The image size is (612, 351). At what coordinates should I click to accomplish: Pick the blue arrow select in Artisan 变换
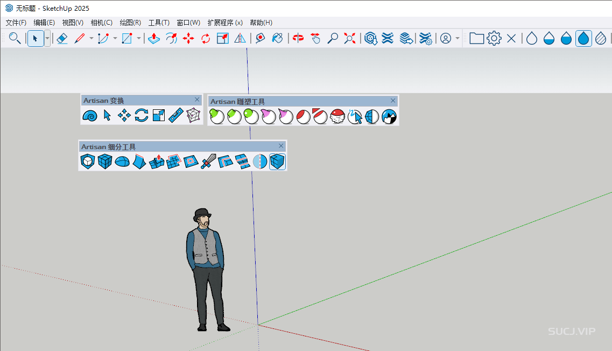[107, 116]
